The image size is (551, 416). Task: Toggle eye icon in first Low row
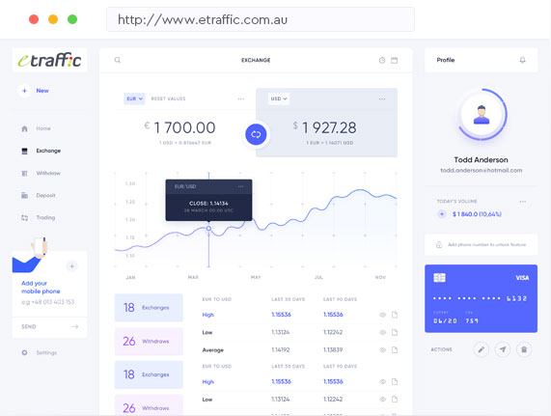tap(383, 332)
